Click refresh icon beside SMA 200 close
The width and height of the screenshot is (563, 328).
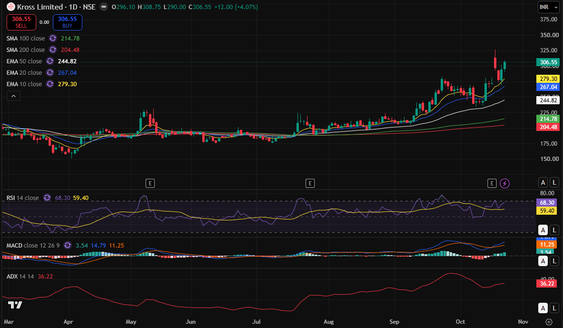(53, 50)
